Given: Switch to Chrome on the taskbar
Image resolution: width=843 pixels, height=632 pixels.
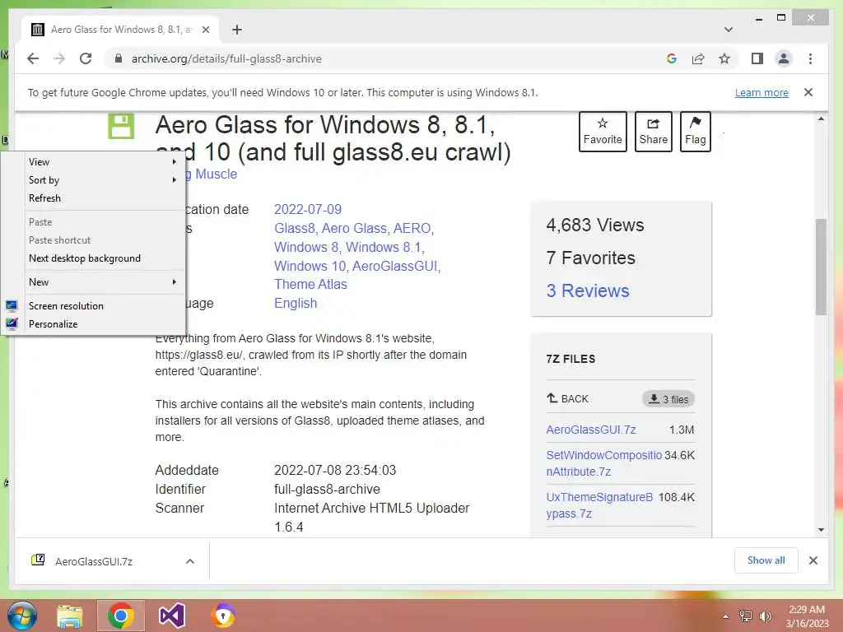Looking at the screenshot, I should point(120,616).
